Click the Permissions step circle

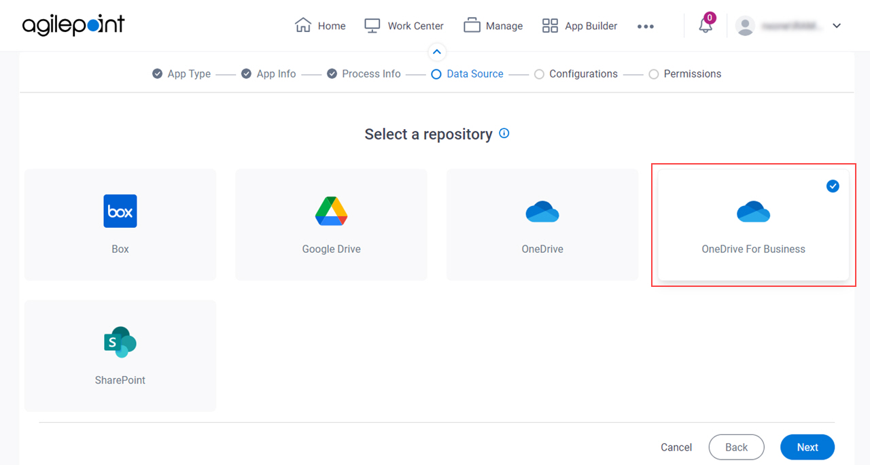point(653,74)
